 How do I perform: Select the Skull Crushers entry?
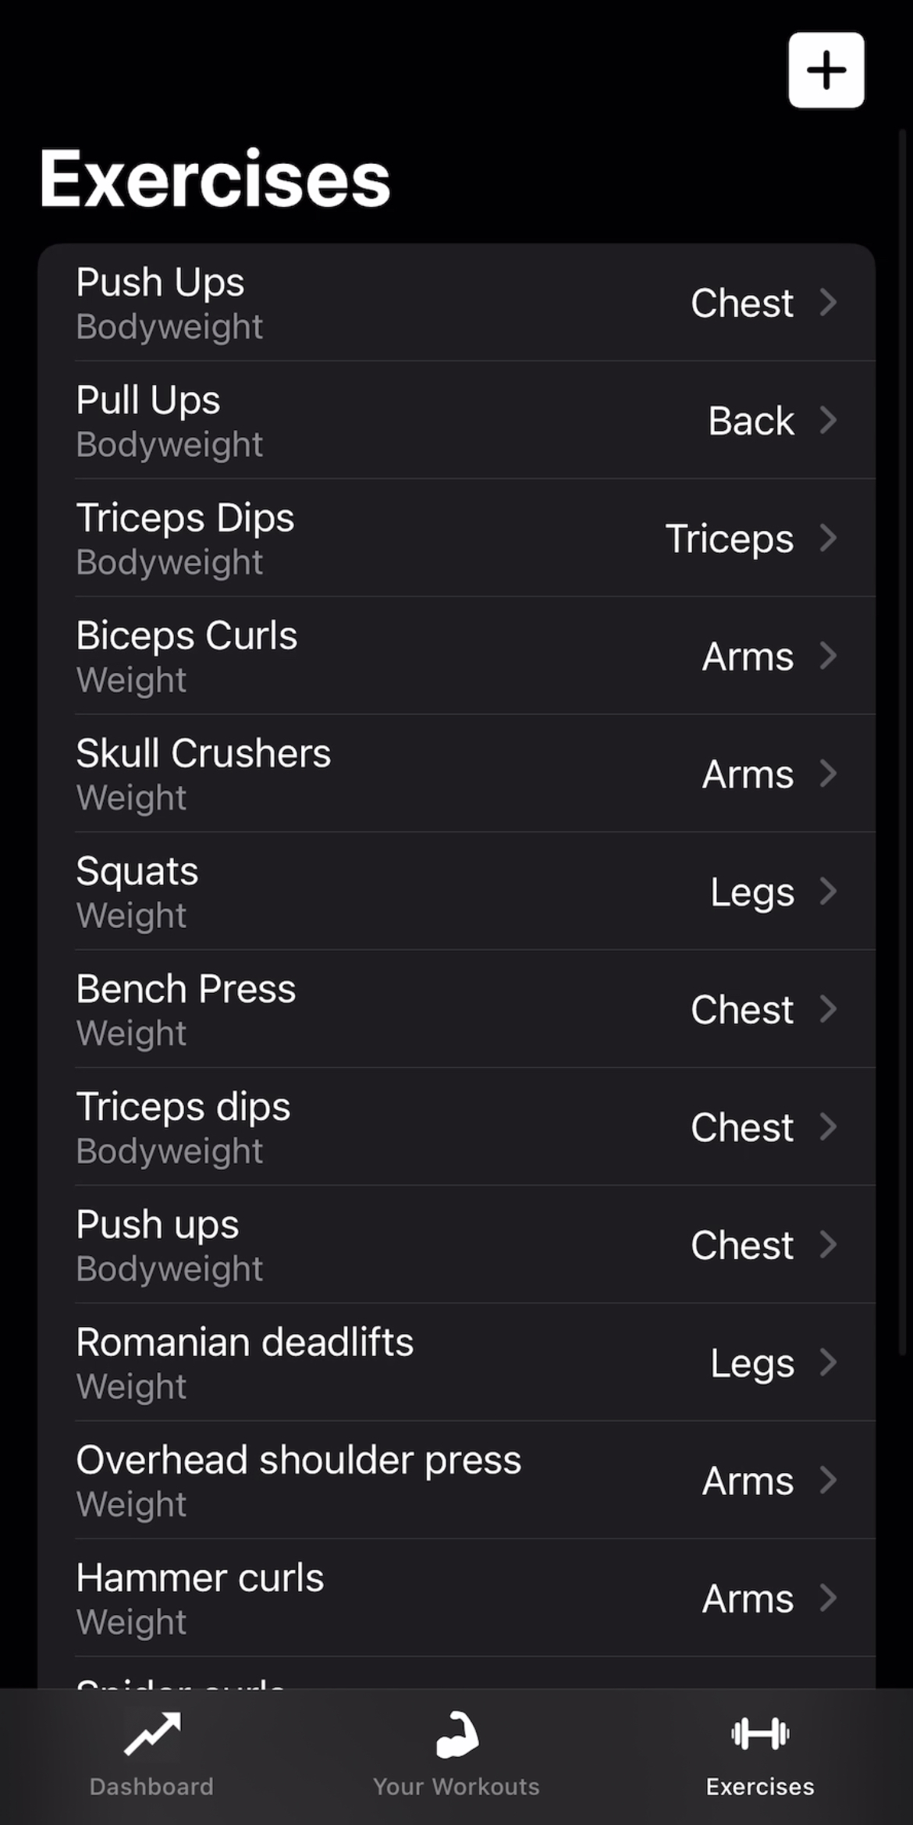tap(390, 774)
